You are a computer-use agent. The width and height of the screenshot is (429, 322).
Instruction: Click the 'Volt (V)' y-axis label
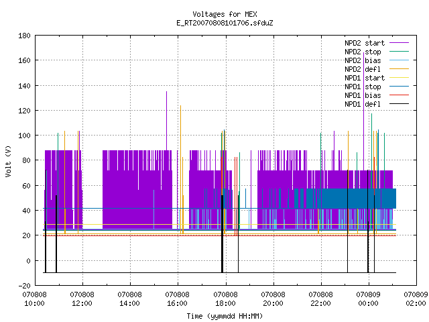pyautogui.click(x=8, y=161)
